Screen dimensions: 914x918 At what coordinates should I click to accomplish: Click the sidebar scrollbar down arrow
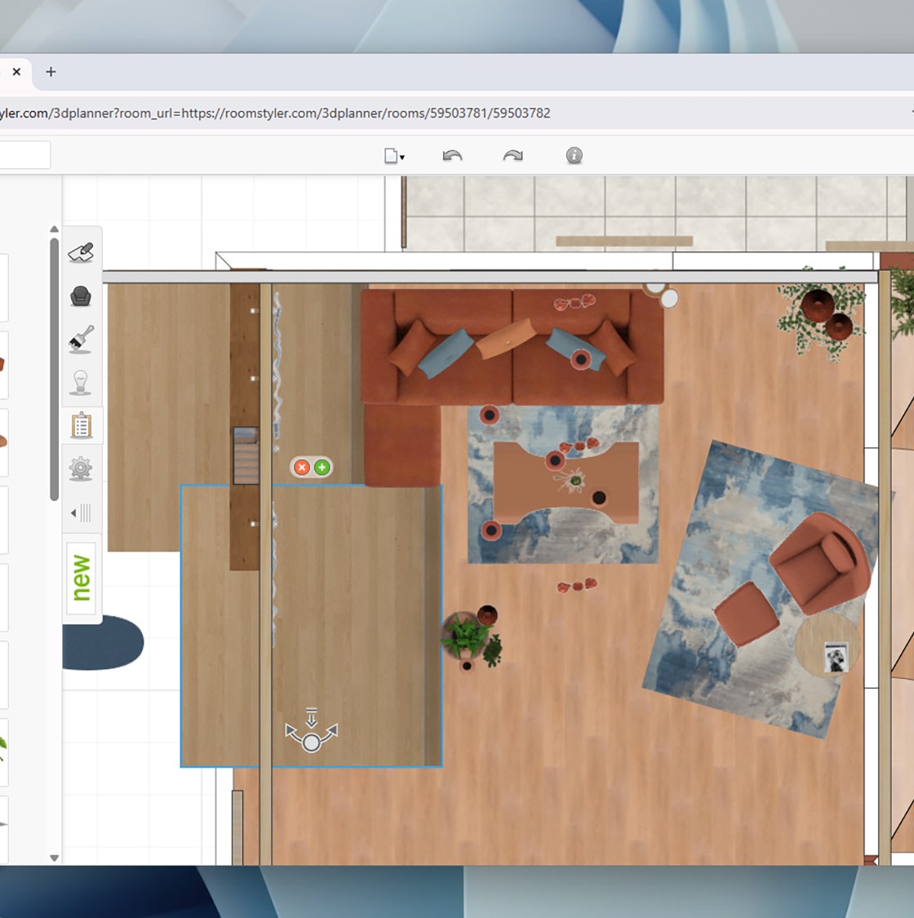click(54, 858)
